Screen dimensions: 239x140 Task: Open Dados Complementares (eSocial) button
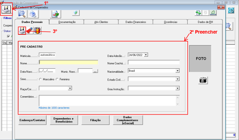[x=128, y=120]
